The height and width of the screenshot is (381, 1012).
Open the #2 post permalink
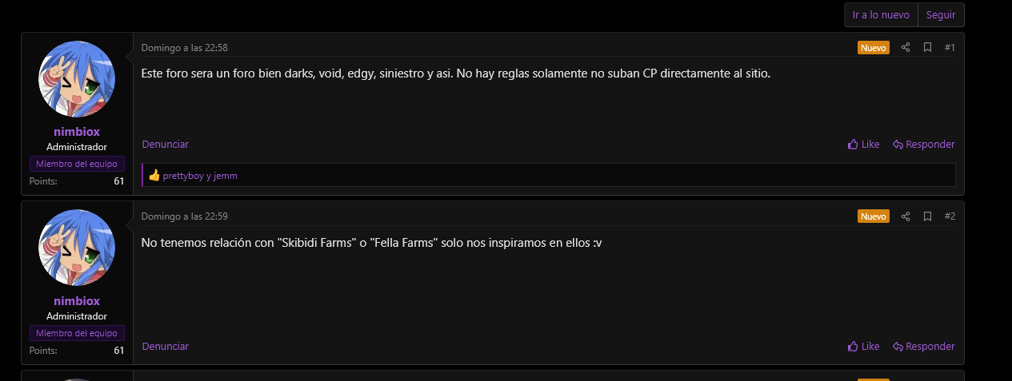click(x=950, y=216)
